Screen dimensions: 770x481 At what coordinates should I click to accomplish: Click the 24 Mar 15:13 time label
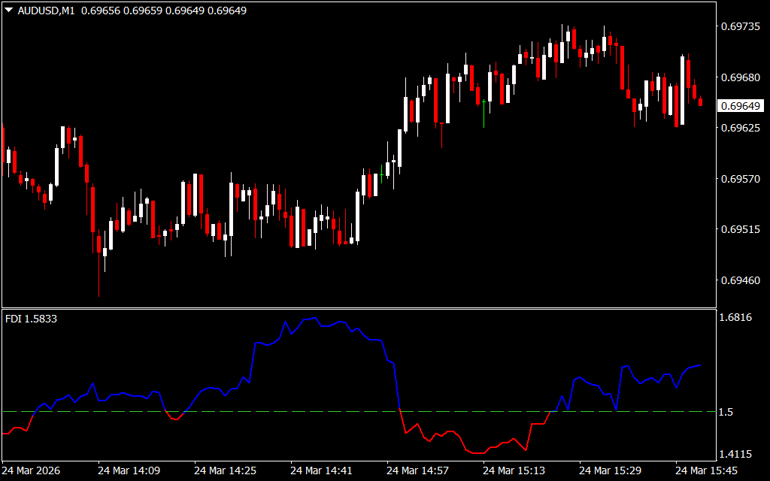(x=513, y=470)
